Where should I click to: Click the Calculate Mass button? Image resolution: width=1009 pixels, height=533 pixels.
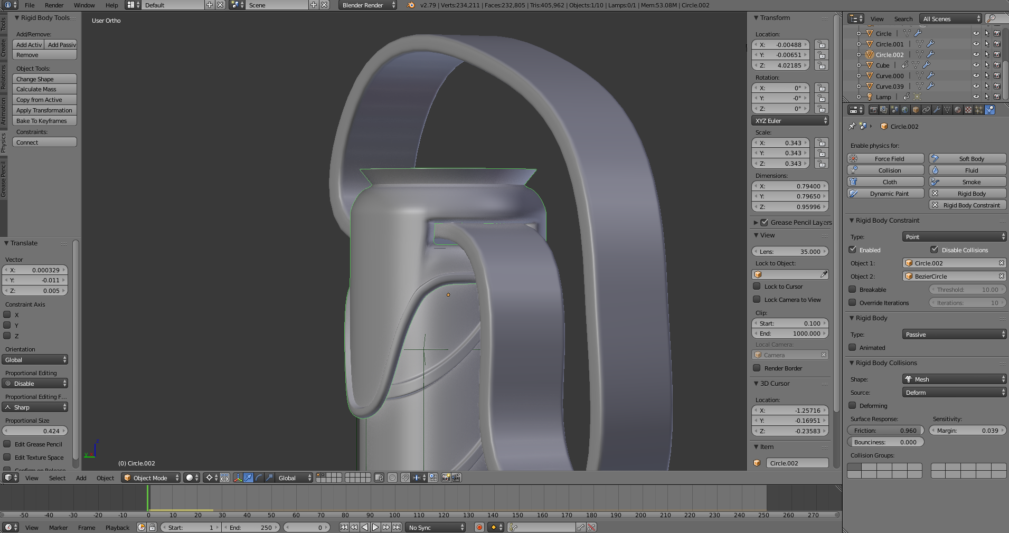(44, 89)
